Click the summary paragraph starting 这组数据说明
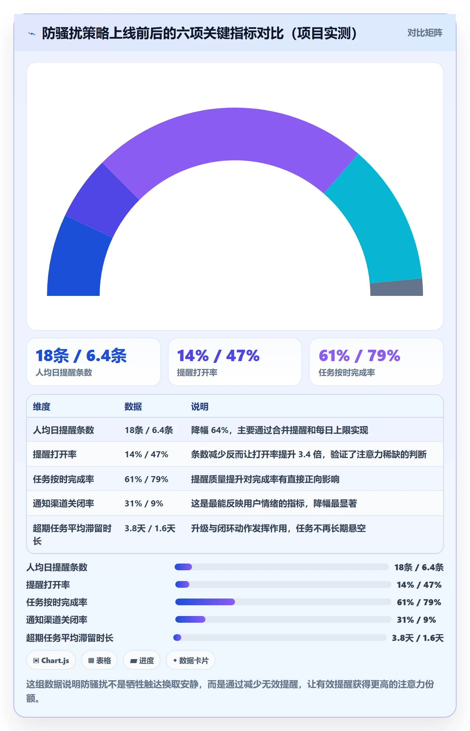Image resolution: width=470 pixels, height=731 pixels. 230,691
